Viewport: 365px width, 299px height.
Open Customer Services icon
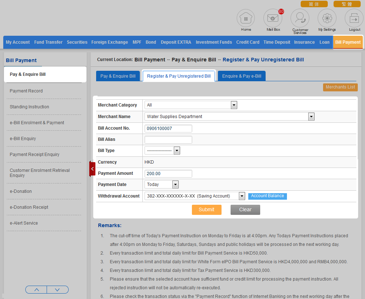tap(300, 18)
